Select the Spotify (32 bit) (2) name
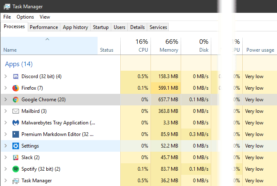277x186 pixels. (x=41, y=169)
